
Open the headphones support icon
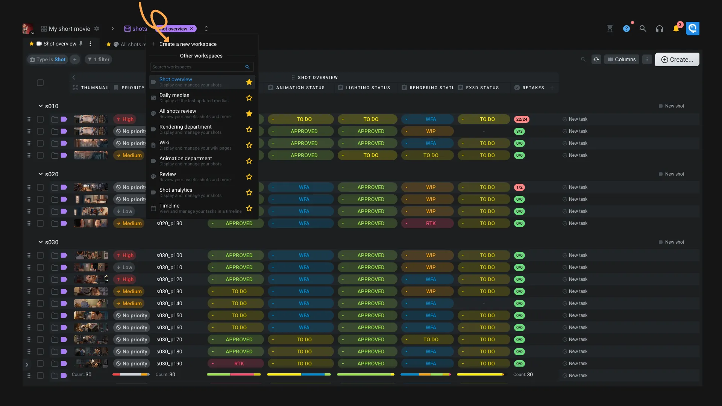(660, 28)
